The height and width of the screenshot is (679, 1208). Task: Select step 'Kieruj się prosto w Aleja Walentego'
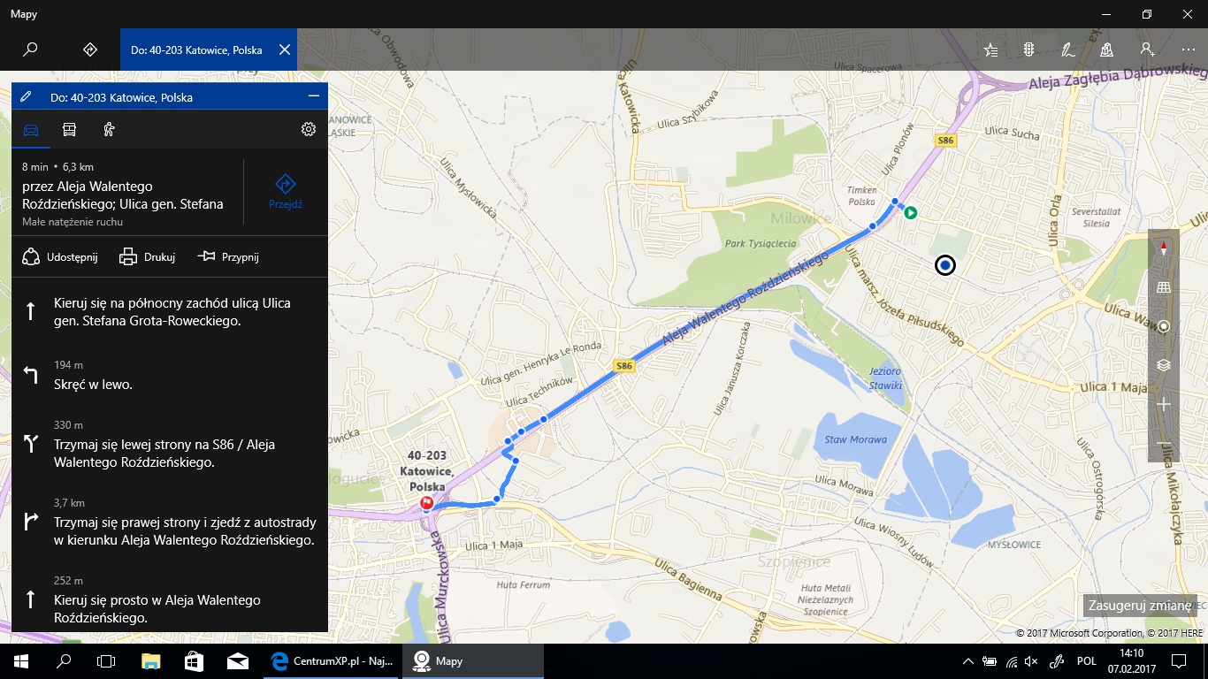coord(170,600)
